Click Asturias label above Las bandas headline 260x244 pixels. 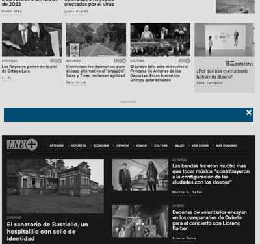pyautogui.click(x=179, y=160)
